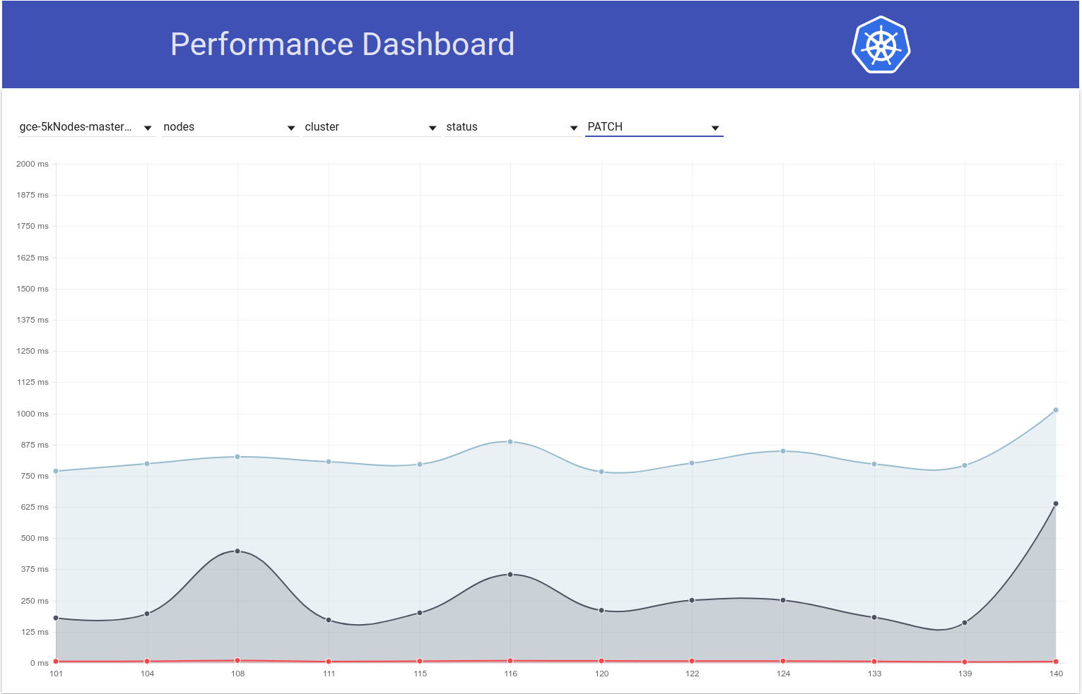Click the y-axis label 0 ms
This screenshot has height=694, width=1082.
(x=40, y=663)
